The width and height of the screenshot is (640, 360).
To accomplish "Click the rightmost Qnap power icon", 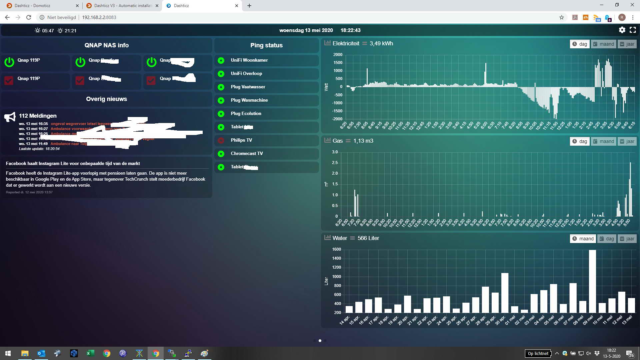I will (152, 62).
